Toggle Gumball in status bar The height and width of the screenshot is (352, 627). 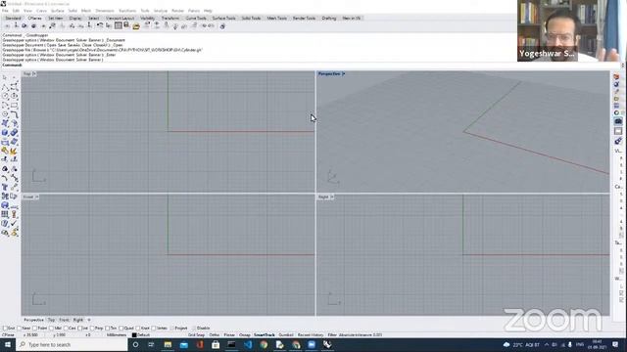(x=285, y=335)
